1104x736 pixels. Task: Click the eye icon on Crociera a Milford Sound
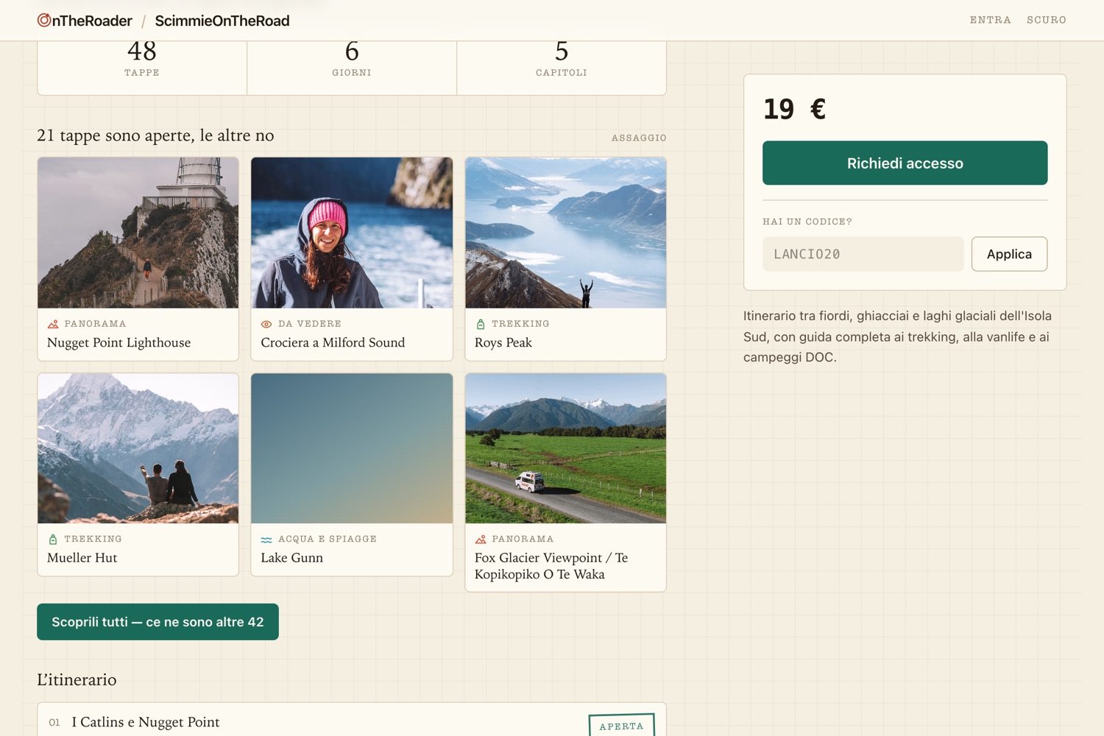(266, 324)
